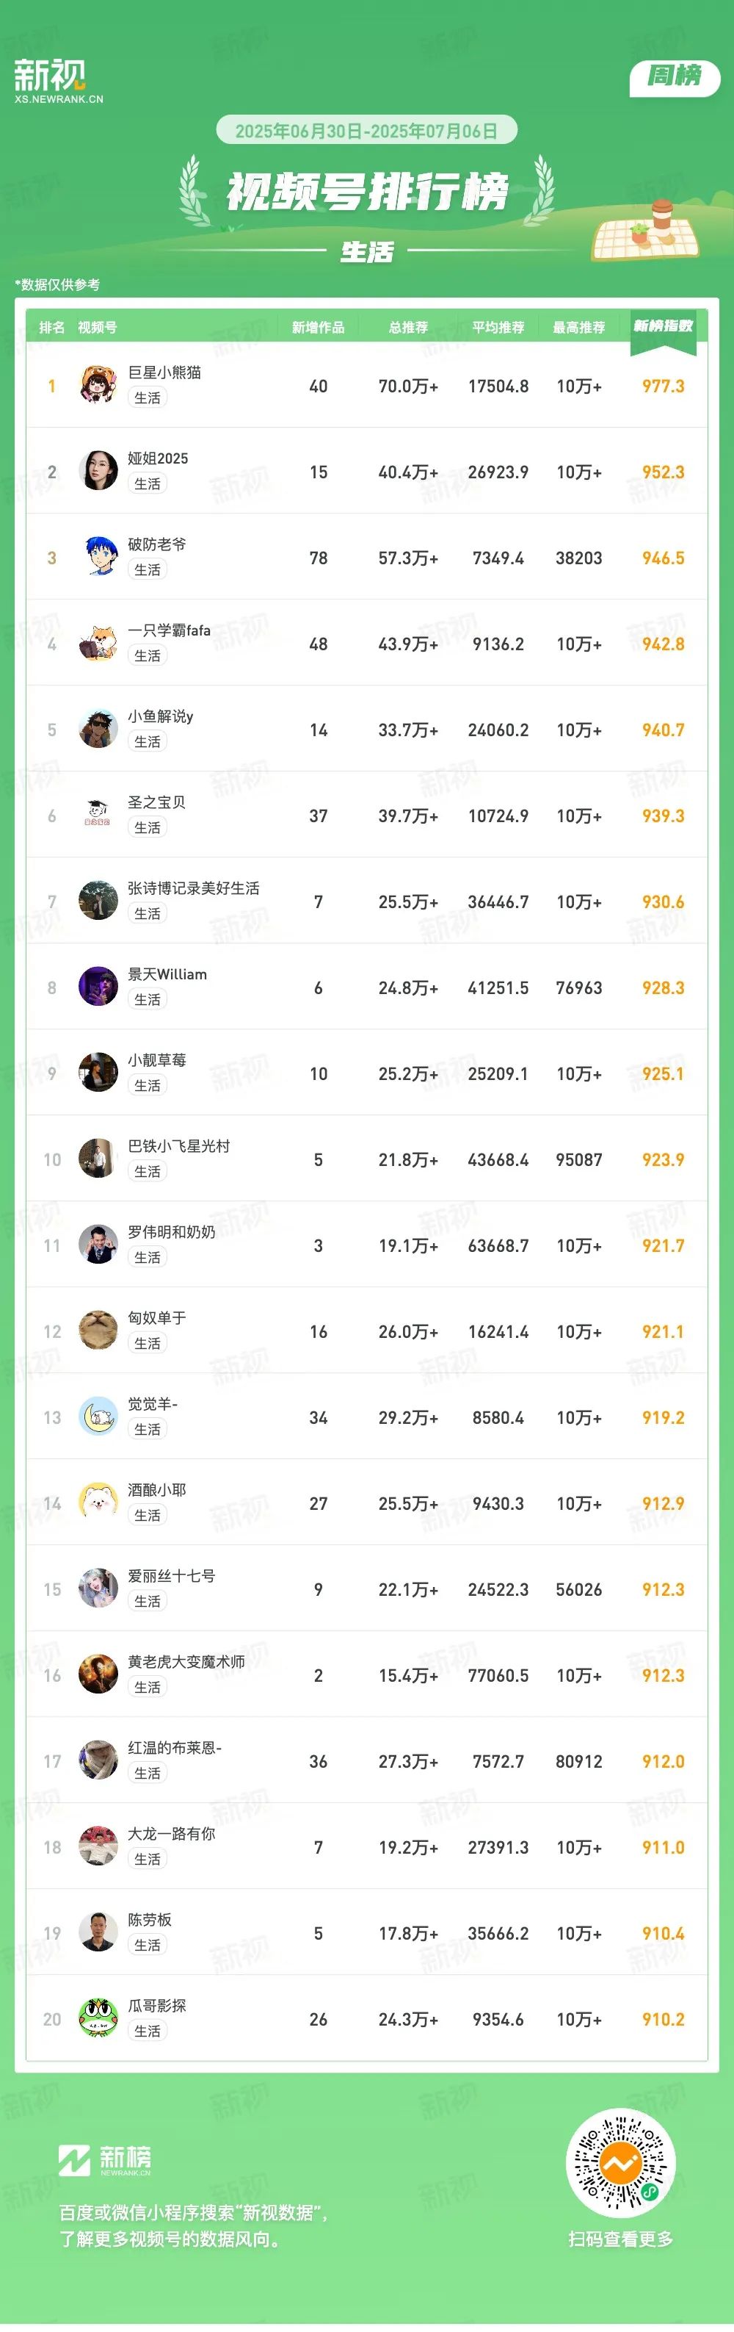
Task: Open the 张诗博记录美好生活 account name
Action: tap(194, 888)
